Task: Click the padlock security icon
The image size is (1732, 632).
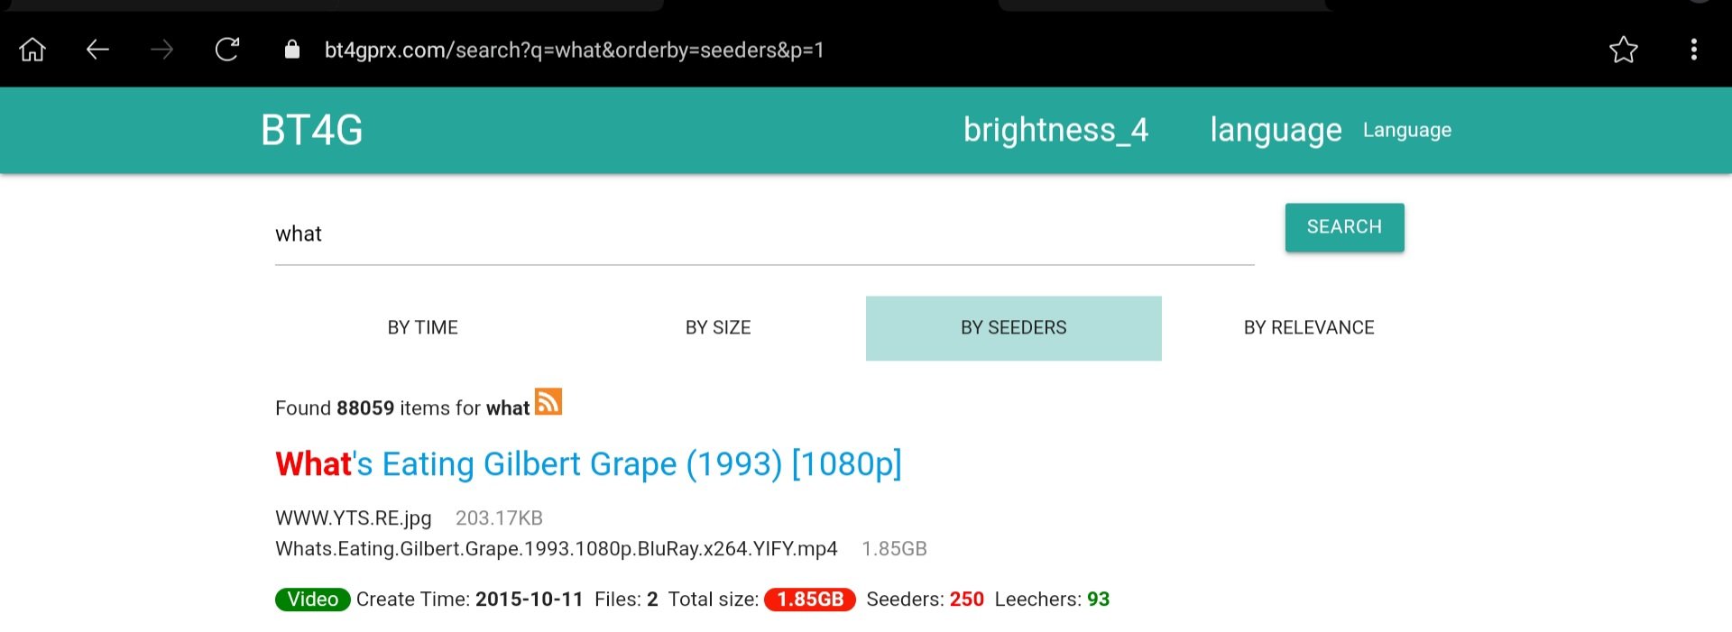Action: pos(291,50)
